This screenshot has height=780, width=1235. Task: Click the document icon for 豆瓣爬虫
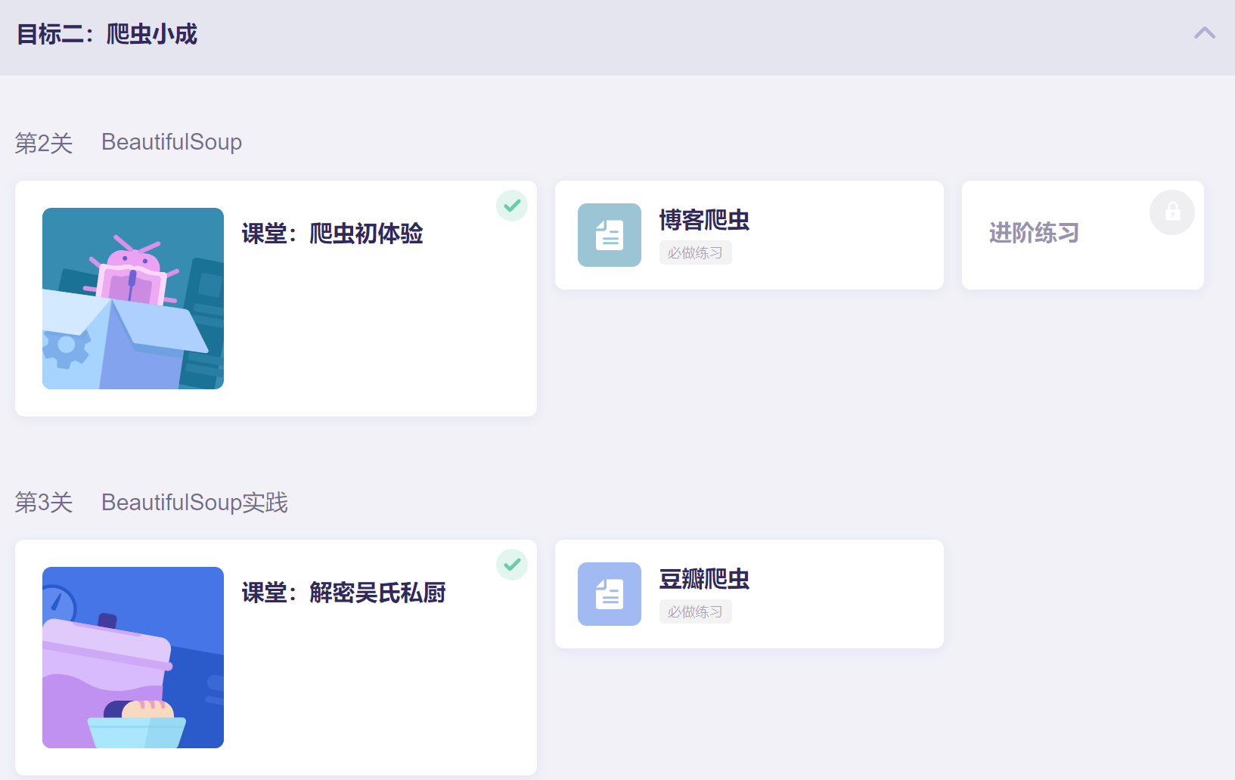(x=610, y=594)
